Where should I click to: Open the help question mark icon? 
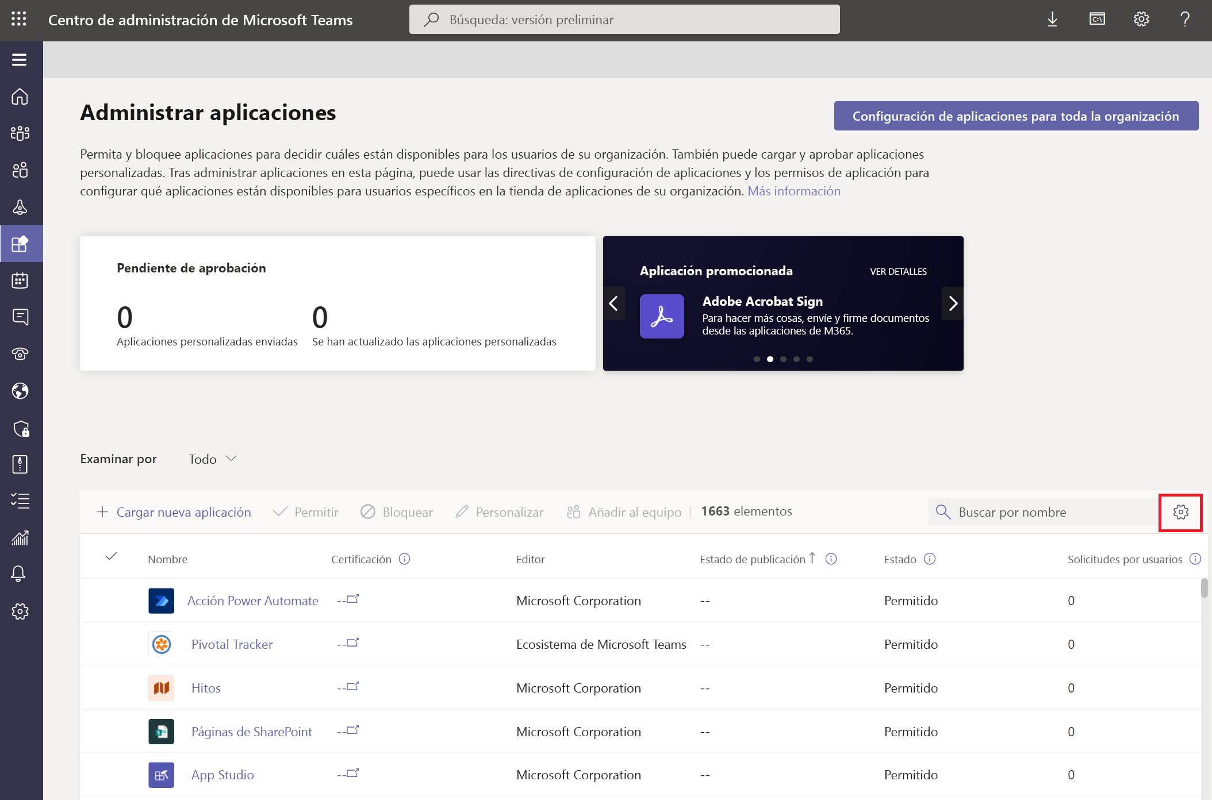point(1185,19)
